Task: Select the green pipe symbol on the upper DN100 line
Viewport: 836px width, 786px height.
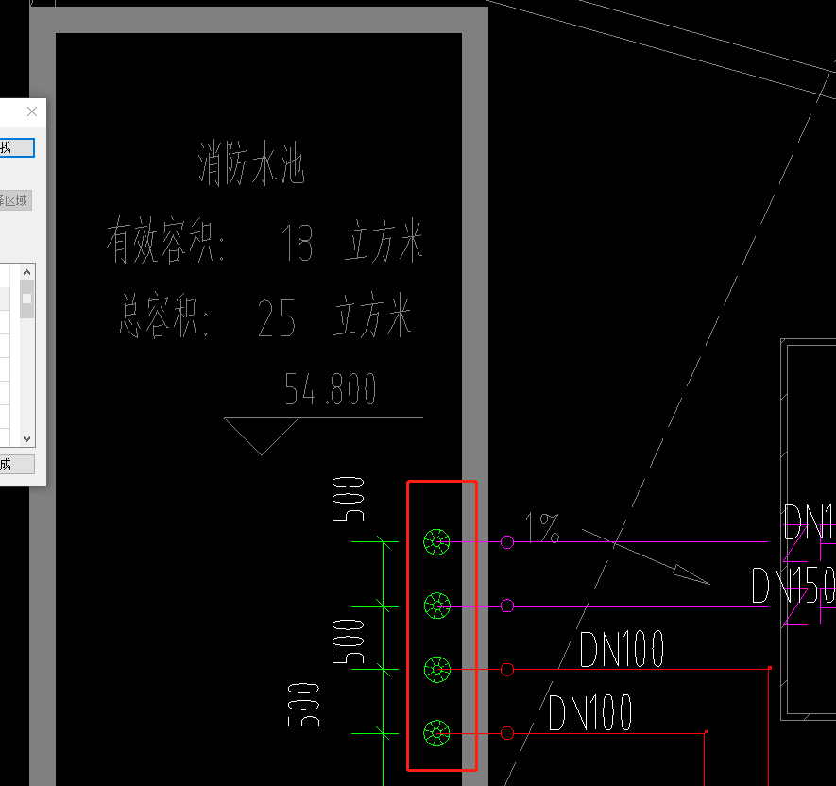Action: 437,669
